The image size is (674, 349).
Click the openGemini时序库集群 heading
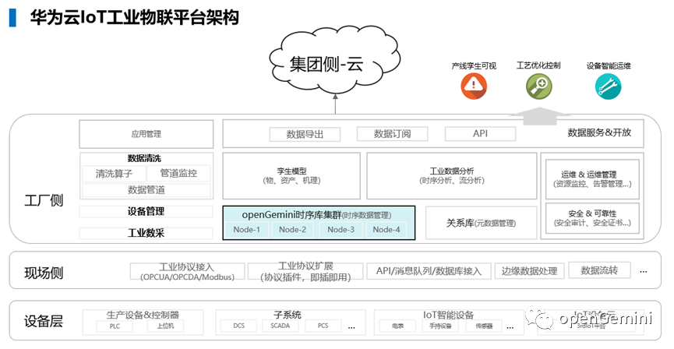tap(316, 215)
